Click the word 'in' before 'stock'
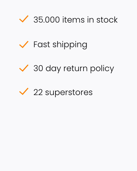This screenshot has height=171, width=137. (x=90, y=20)
